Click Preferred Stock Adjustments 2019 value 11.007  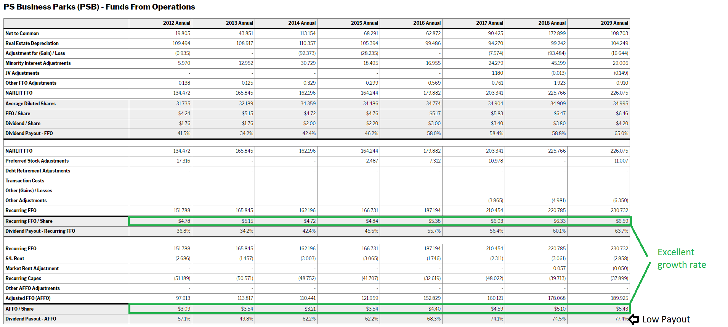(x=621, y=161)
